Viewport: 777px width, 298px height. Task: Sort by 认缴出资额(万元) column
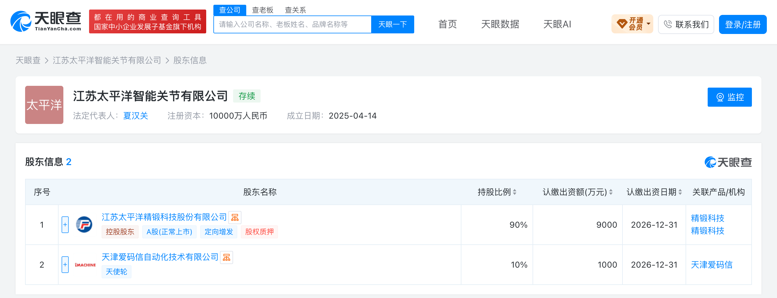pos(611,192)
